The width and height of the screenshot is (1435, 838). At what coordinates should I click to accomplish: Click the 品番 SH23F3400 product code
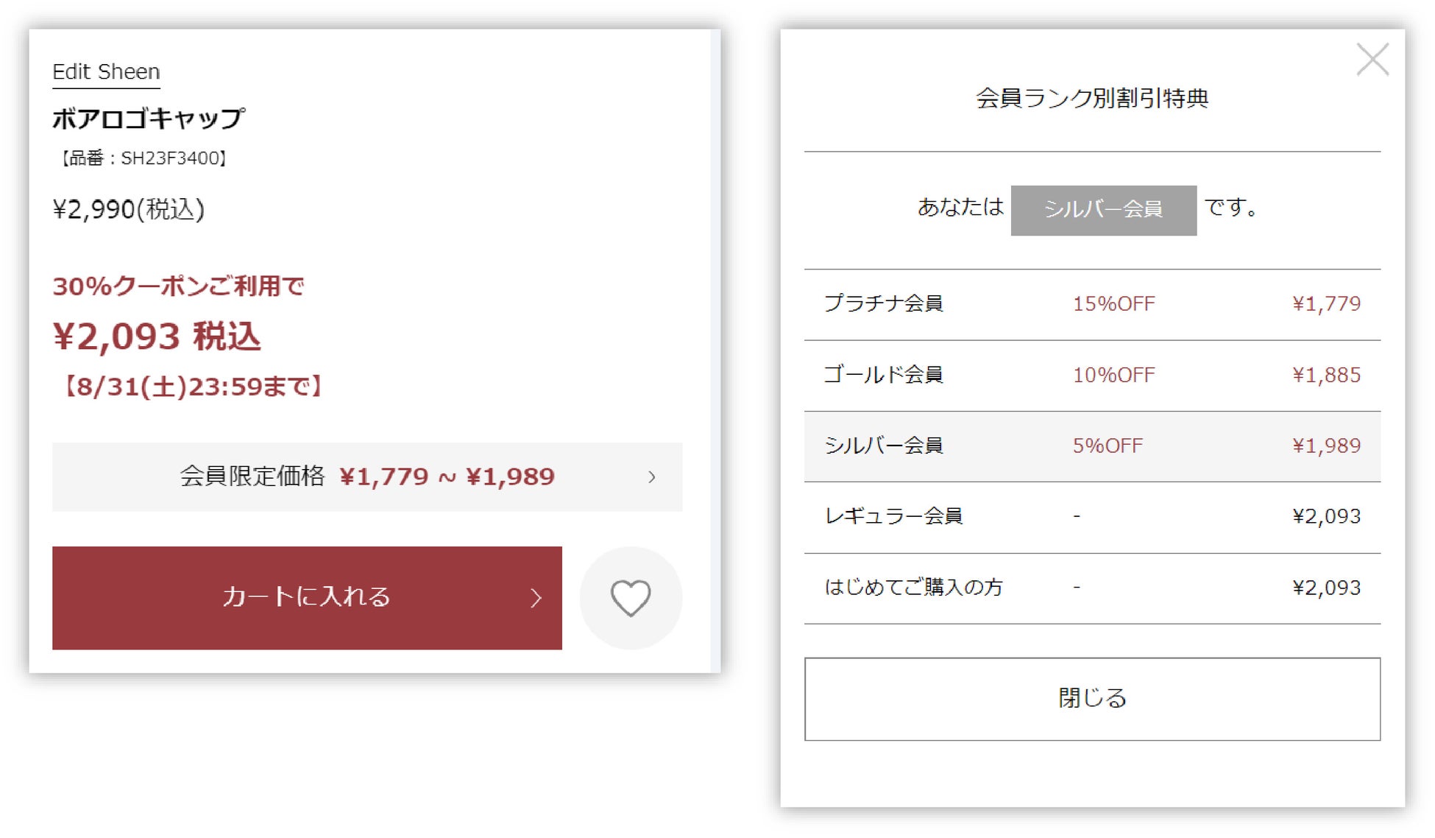click(143, 158)
